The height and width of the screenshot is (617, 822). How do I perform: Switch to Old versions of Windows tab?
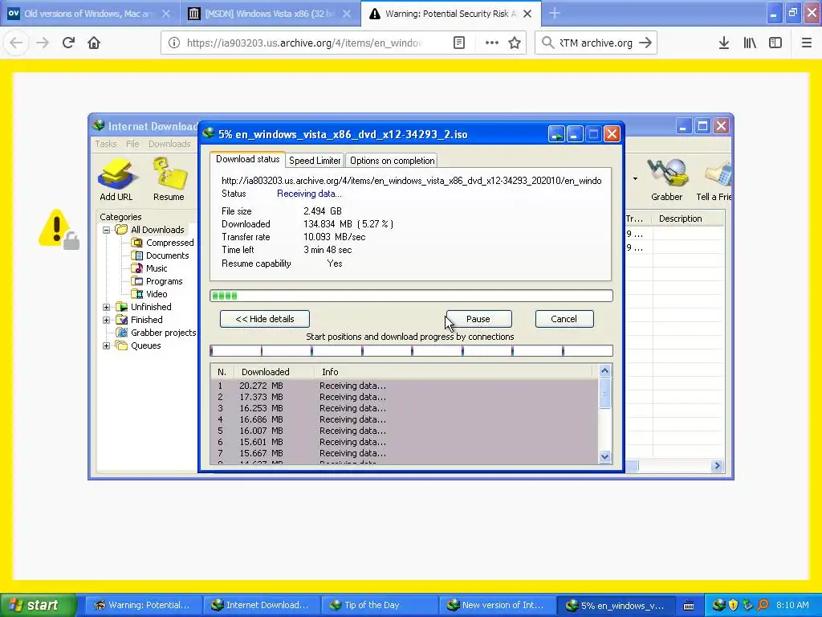pos(89,14)
